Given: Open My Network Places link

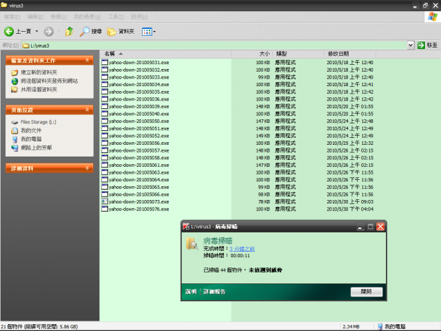Looking at the screenshot, I should [37, 148].
